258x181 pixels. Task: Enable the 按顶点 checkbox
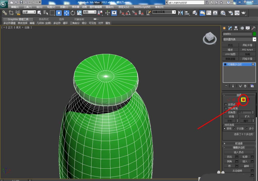tap(226, 104)
